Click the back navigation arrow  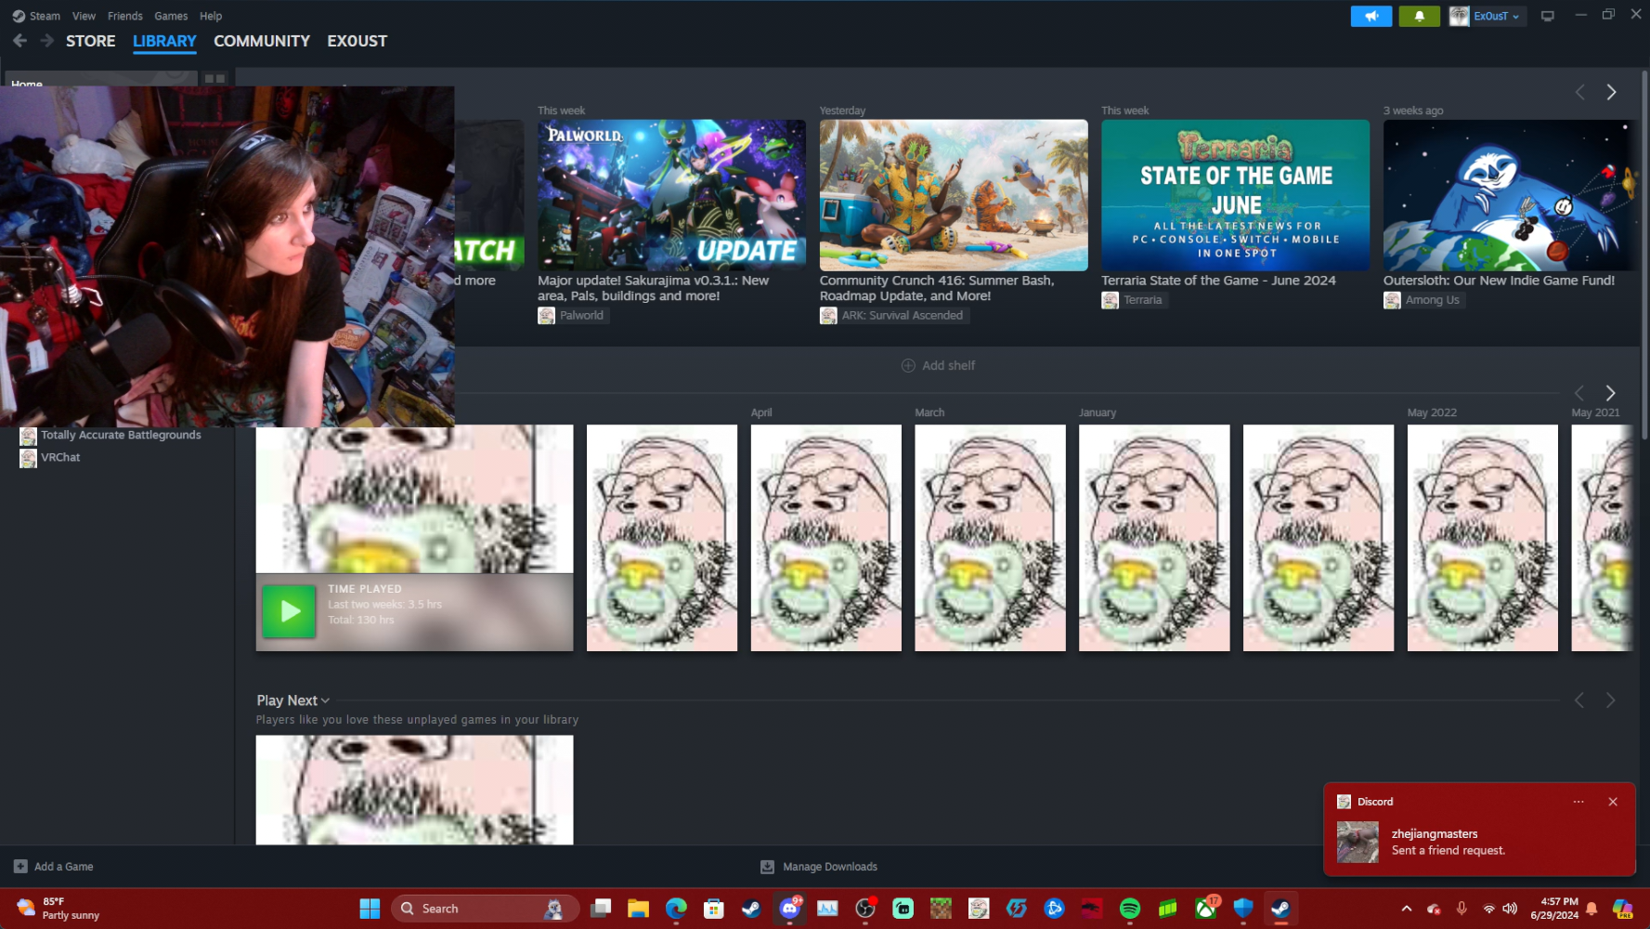coord(19,41)
